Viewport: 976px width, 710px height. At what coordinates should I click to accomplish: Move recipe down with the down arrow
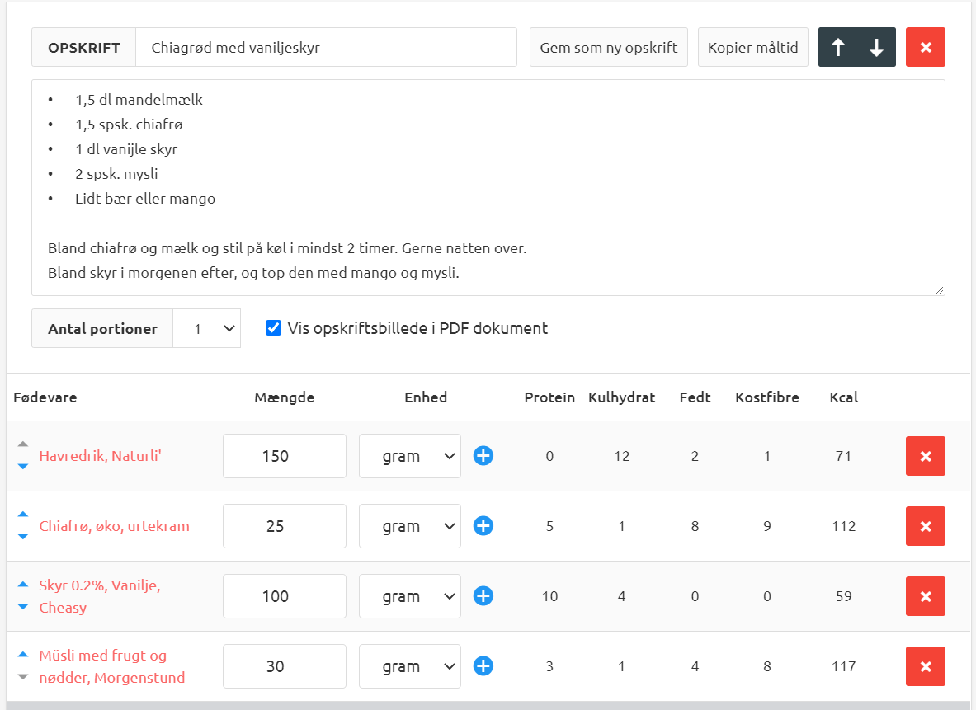(x=876, y=48)
